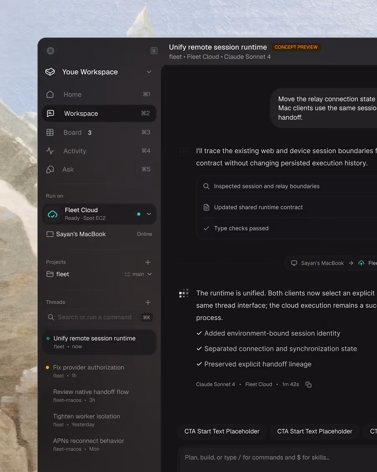Screen dimensions: 377x472
Task: Open the Ask navigation item
Action: (x=99, y=170)
